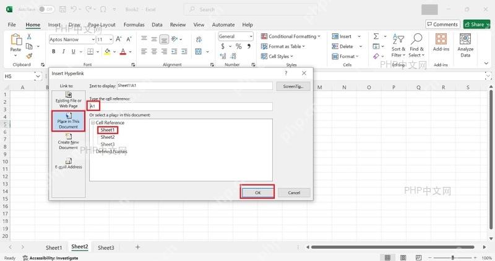
Task: Click the zoom slider in status bar
Action: point(452,257)
